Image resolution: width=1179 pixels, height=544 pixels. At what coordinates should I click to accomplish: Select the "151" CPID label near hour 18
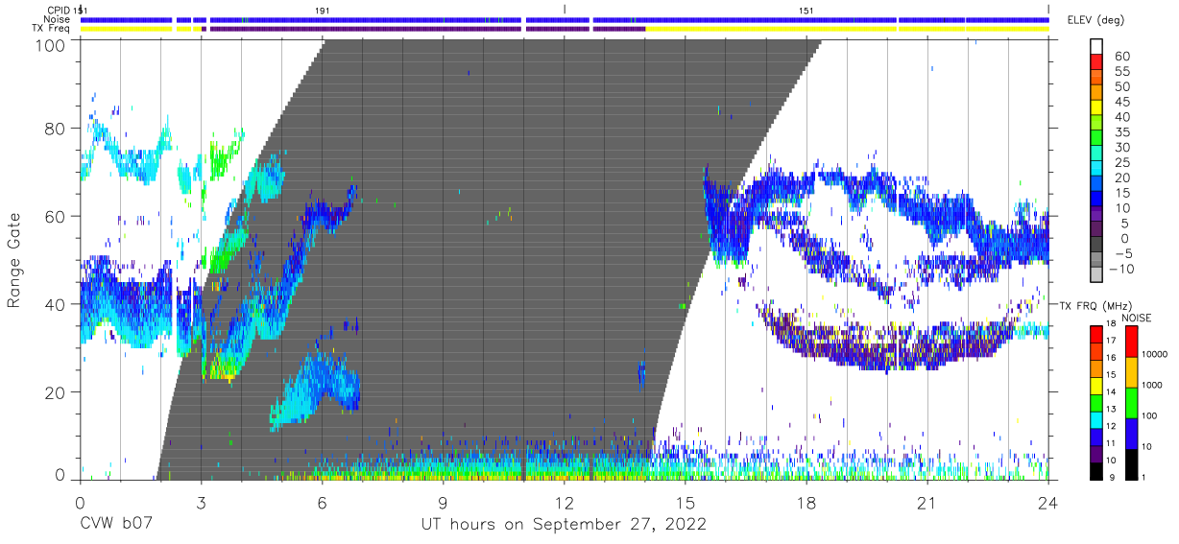tap(806, 10)
